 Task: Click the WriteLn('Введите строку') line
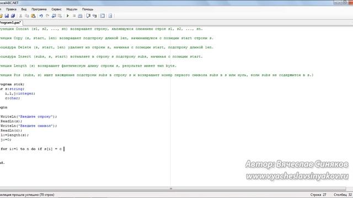[29, 117]
